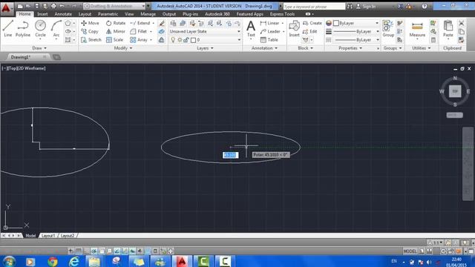Screen dimensions: 475x267
Task: Toggle the MODEL space button in status bar
Action: pos(410,251)
